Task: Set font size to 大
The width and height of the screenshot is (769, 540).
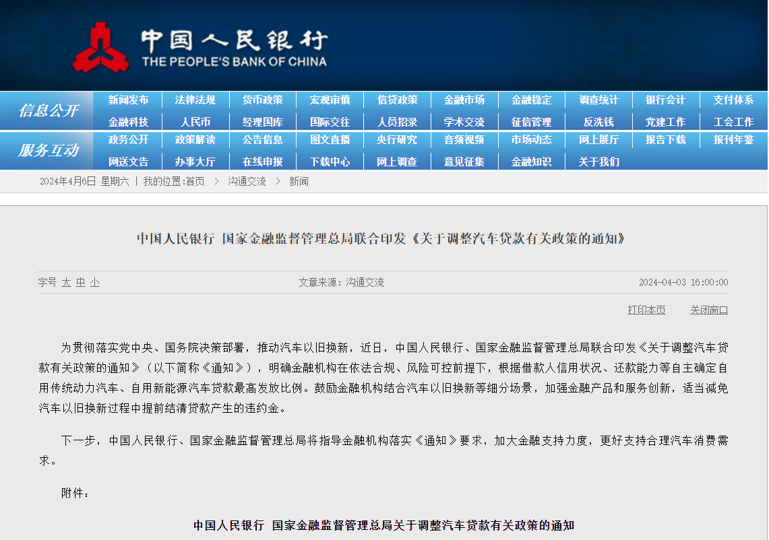Action: point(66,282)
